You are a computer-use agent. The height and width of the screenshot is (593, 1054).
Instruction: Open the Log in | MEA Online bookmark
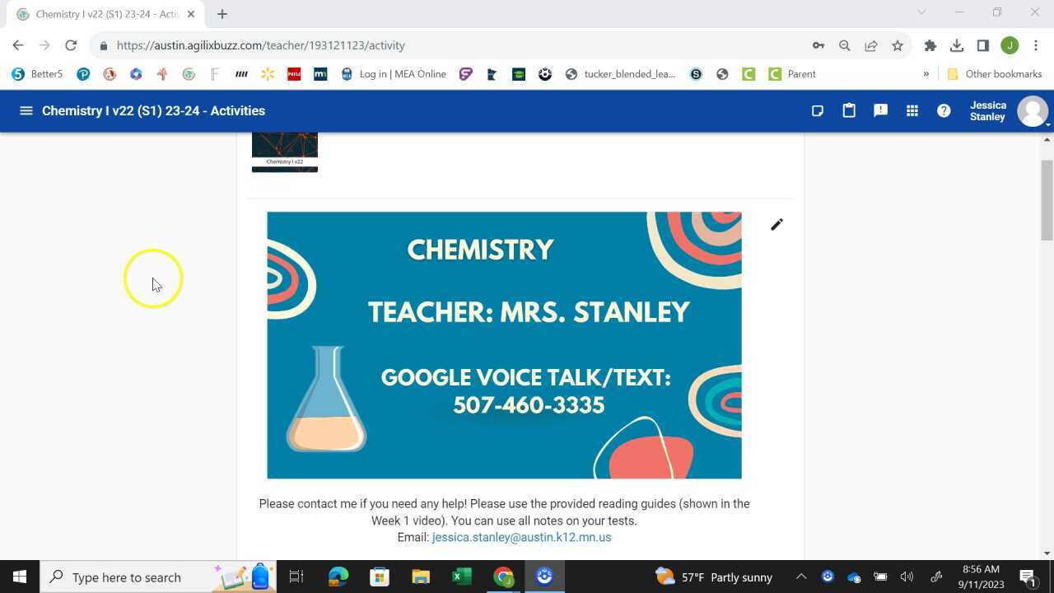click(x=393, y=74)
